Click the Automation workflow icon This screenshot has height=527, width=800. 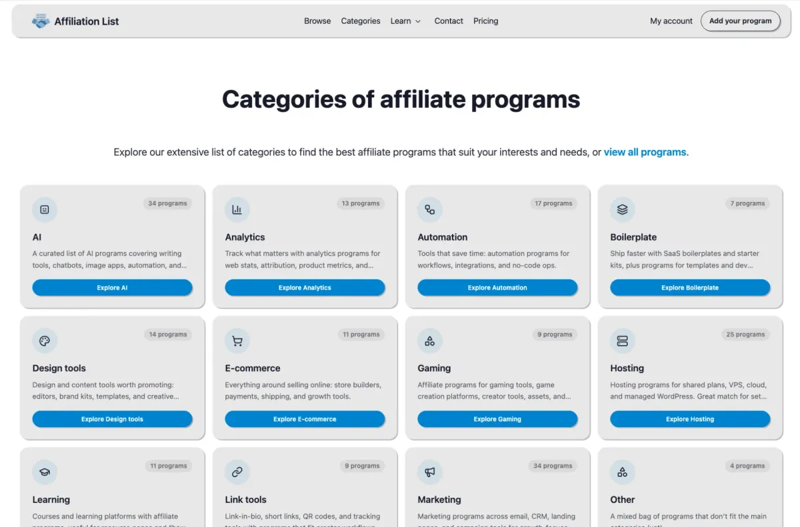tap(430, 209)
